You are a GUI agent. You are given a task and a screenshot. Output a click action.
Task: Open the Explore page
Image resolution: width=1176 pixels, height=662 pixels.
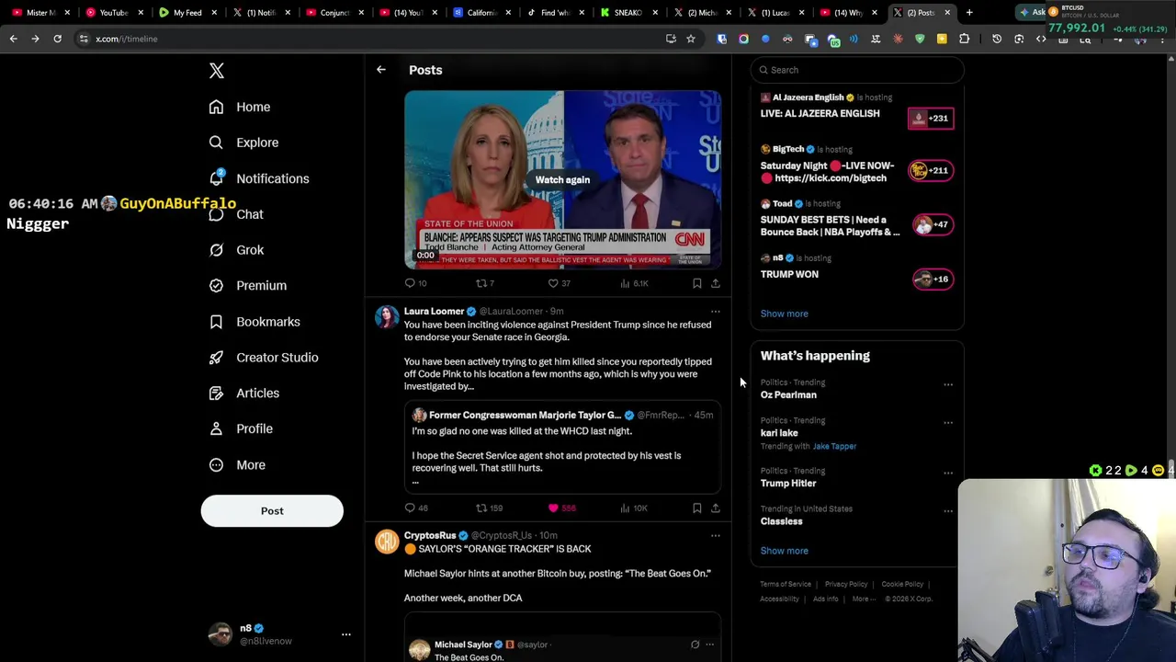[243, 143]
